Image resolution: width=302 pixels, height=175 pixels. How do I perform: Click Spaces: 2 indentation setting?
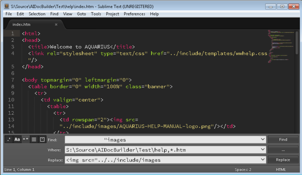click(x=243, y=169)
